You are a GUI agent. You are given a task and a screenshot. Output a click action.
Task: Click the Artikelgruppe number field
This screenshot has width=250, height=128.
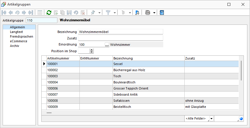41,20
